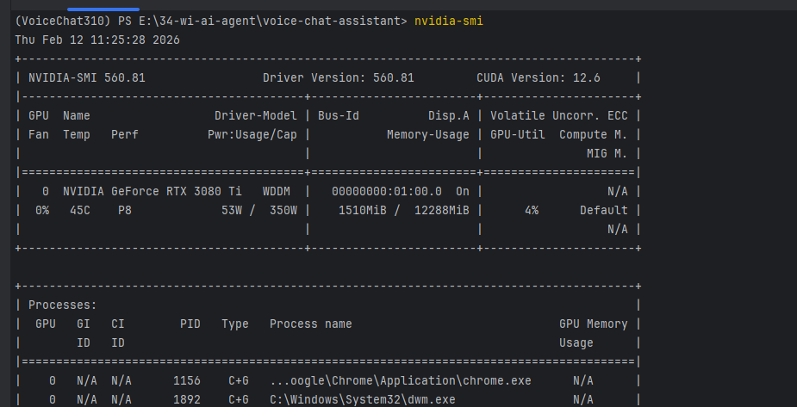The height and width of the screenshot is (407, 797).
Task: Select the 1510MiB memory used value
Action: [x=363, y=211]
